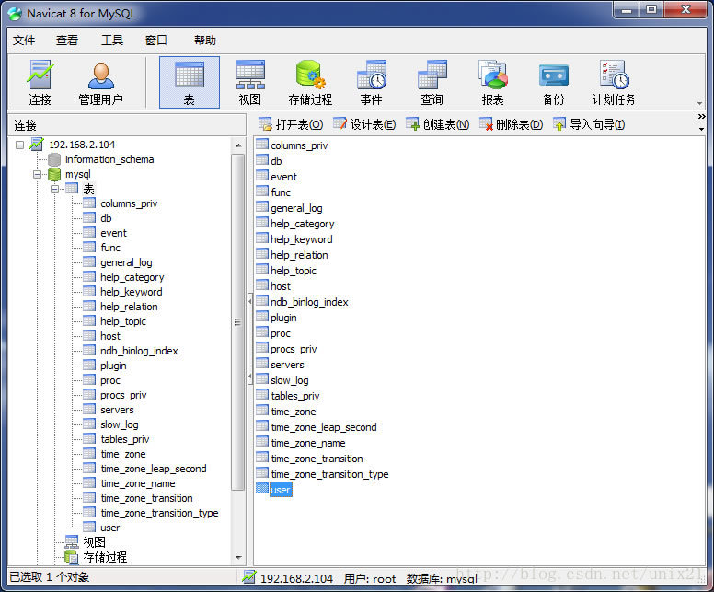Select the db table icon in object list
714x592 pixels.
pos(262,160)
